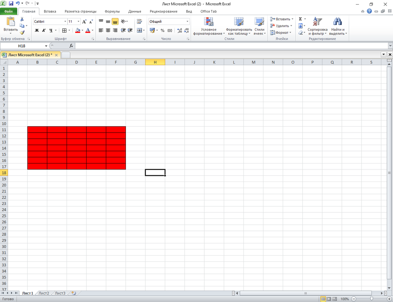Toggle bottom vertical alignment

tap(115, 22)
